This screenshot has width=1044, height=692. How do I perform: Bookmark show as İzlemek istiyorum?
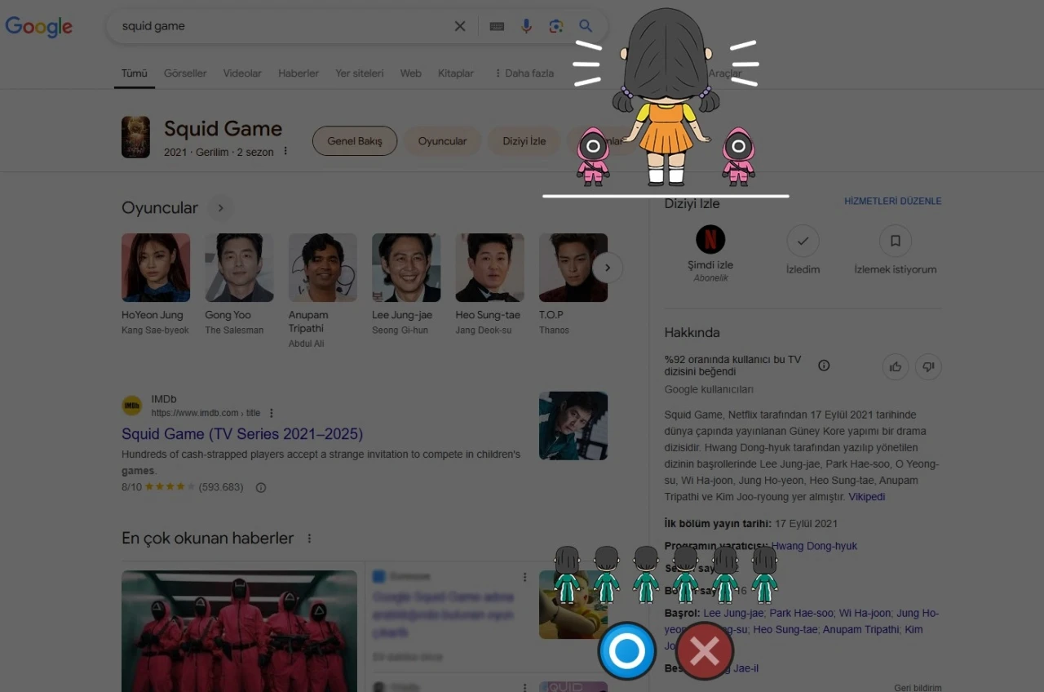coord(895,241)
